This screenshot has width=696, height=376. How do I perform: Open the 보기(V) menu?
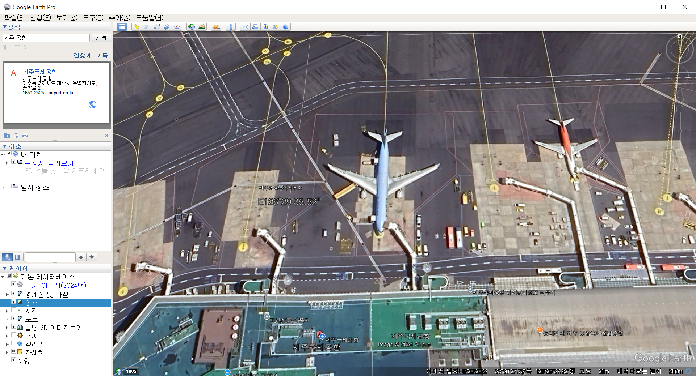(x=67, y=17)
